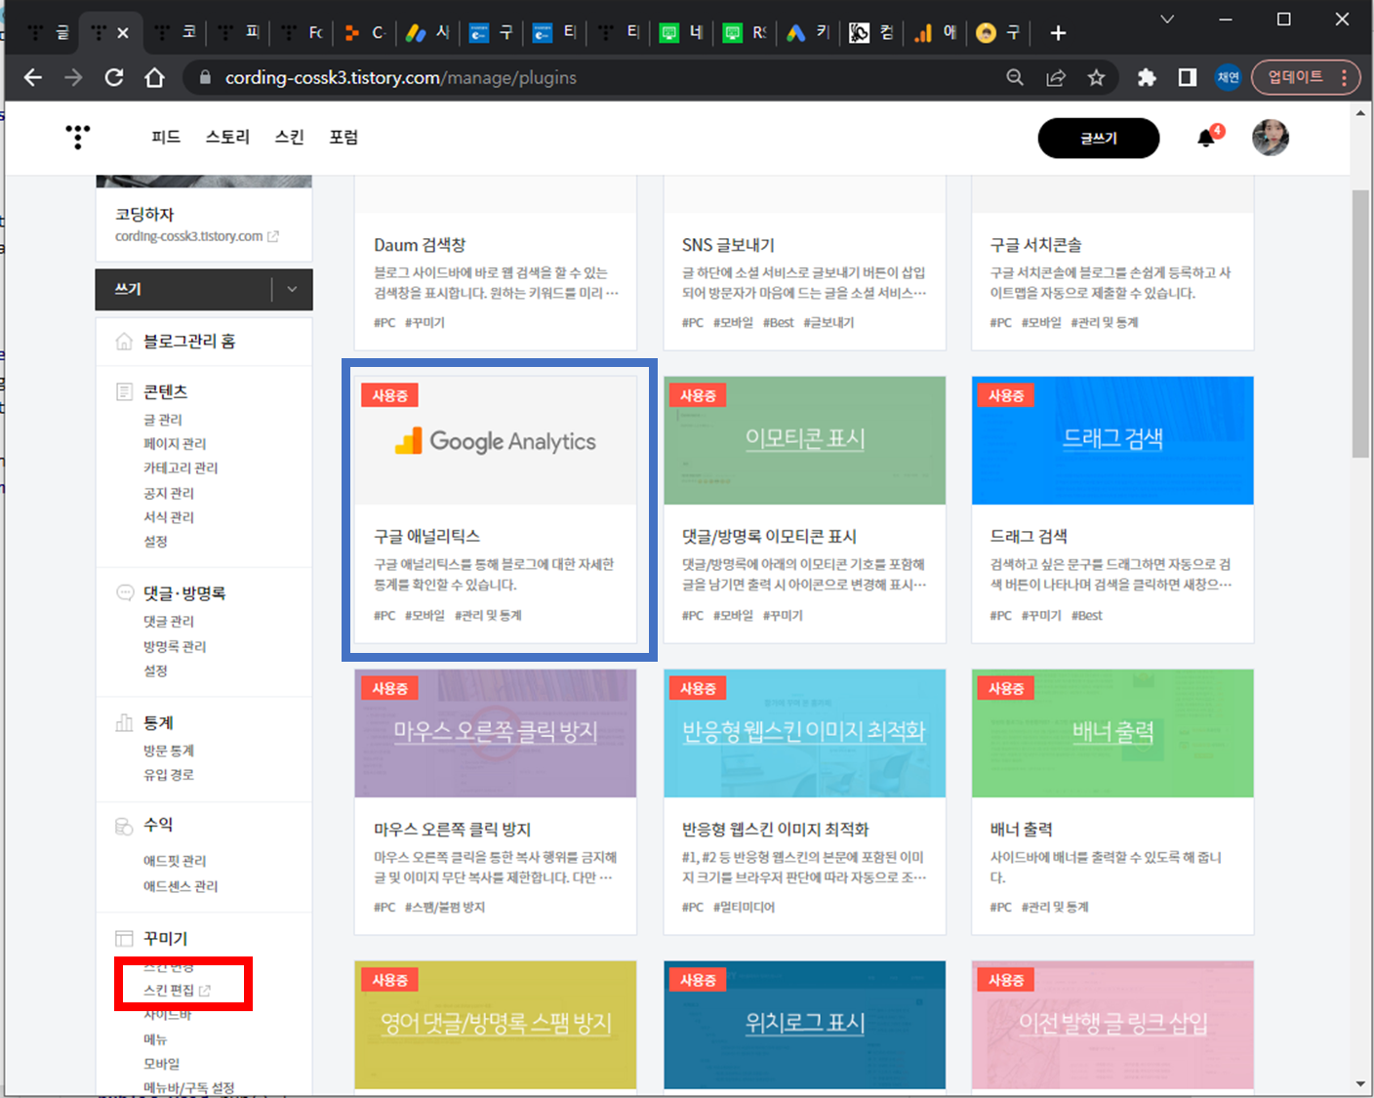The width and height of the screenshot is (1374, 1098).
Task: Open the Chrome three-dot menu
Action: click(1345, 77)
